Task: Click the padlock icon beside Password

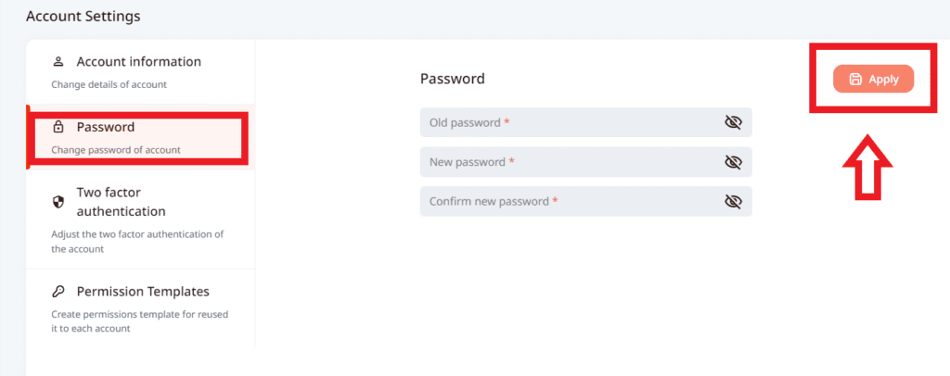Action: 58,127
